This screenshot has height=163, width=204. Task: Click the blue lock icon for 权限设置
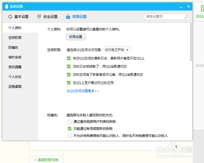pos(68,17)
